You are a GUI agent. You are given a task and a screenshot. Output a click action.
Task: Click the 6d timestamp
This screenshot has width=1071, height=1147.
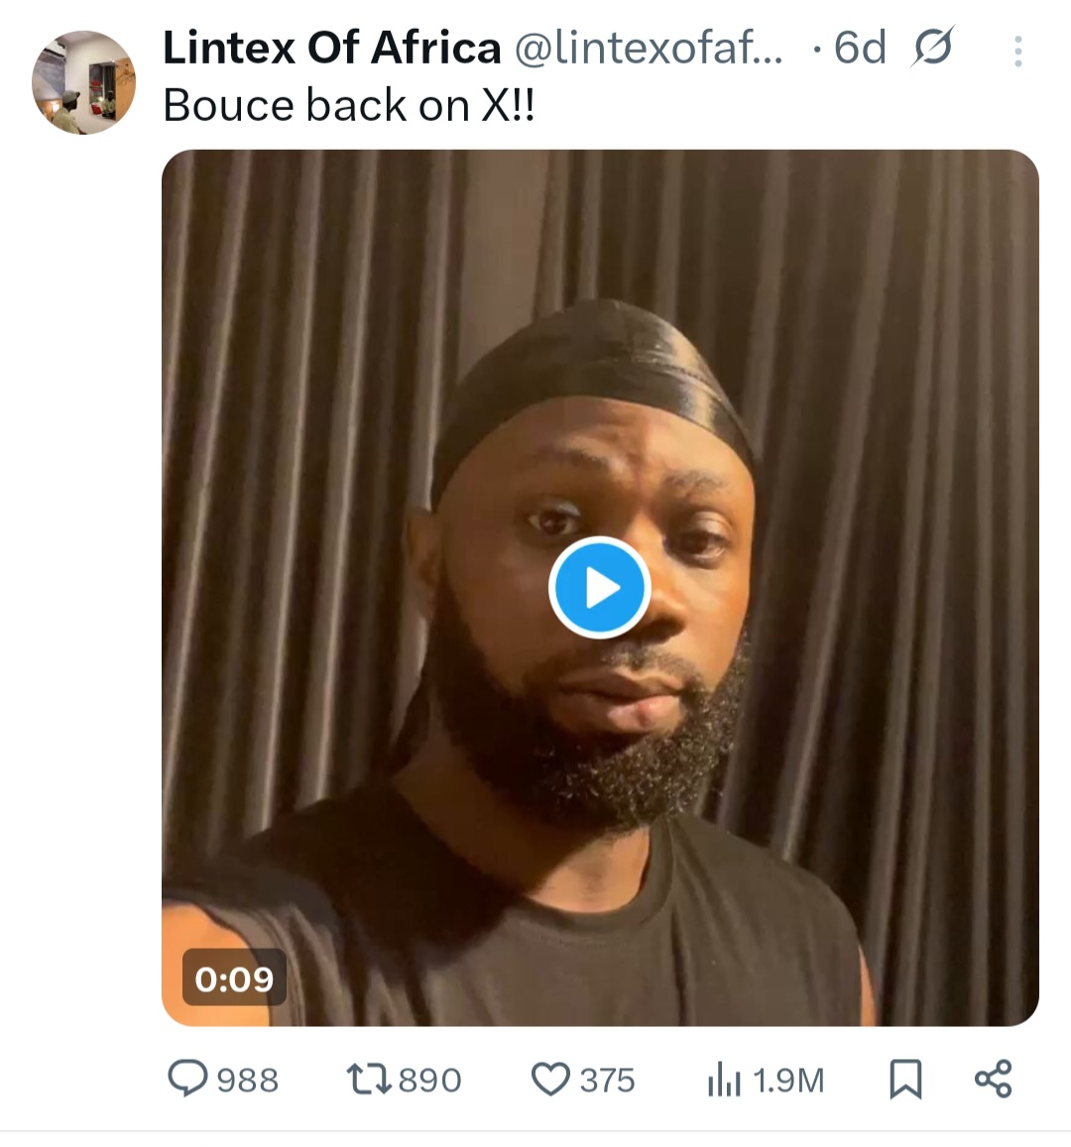[859, 49]
